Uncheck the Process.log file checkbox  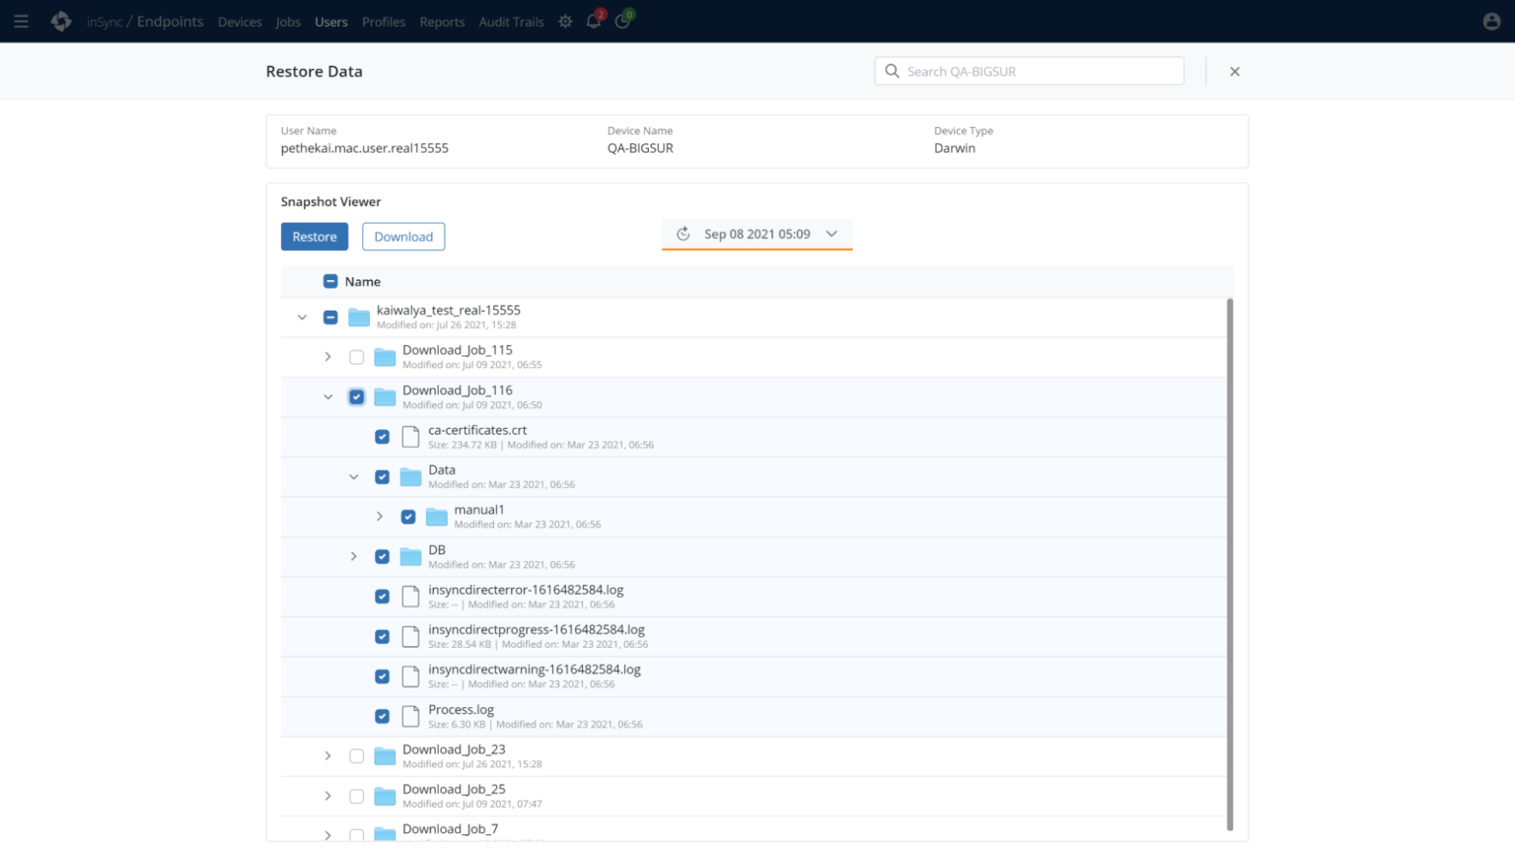click(x=382, y=717)
